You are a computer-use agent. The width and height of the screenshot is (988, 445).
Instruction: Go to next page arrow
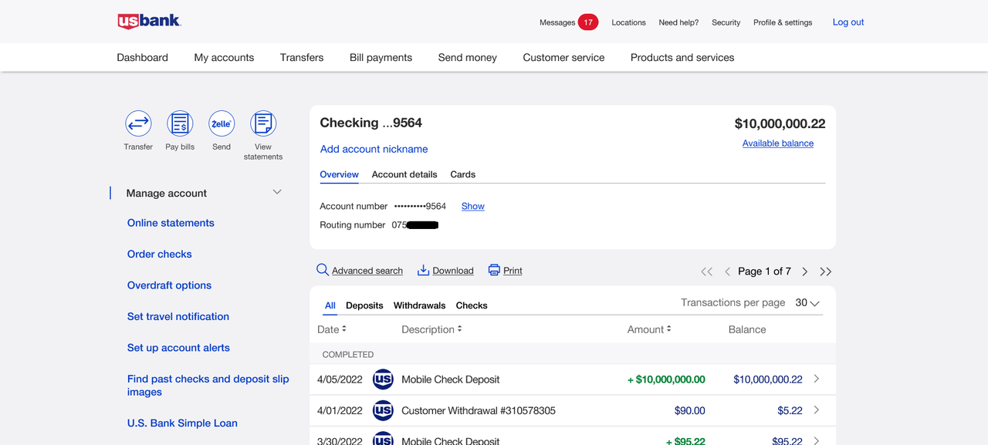point(805,271)
